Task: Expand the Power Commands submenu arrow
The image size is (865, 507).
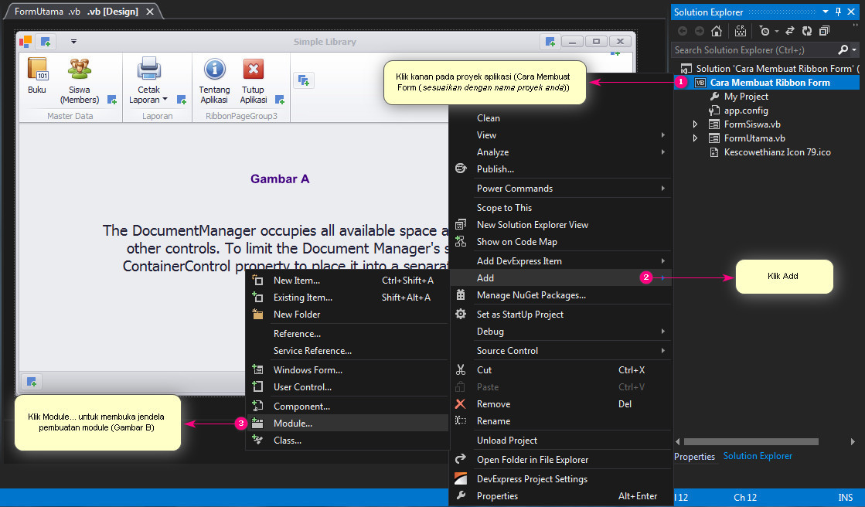Action: coord(662,188)
